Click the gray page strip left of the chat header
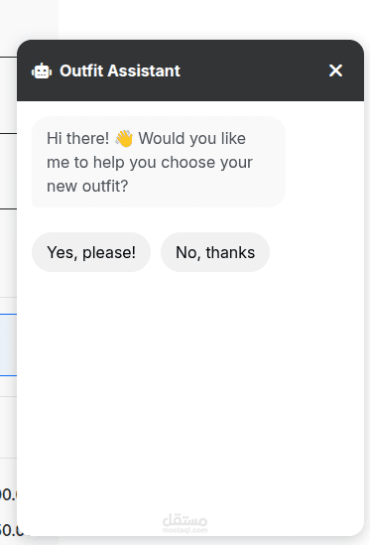370x545 pixels. [8, 94]
